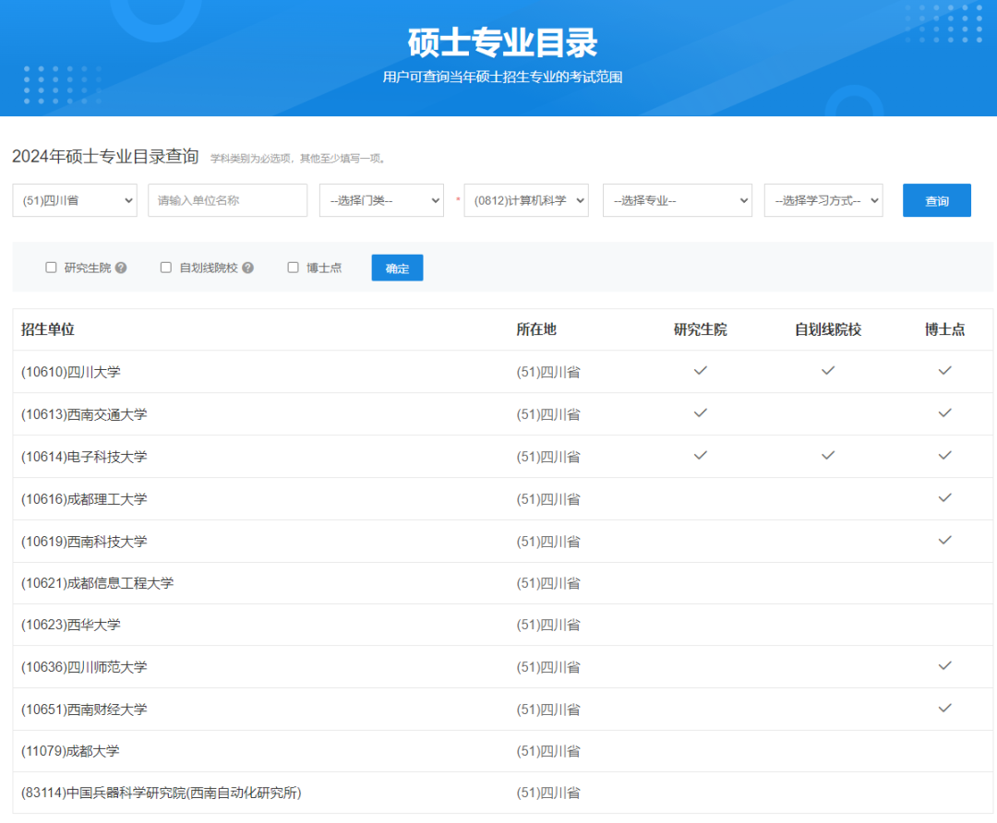Image resolution: width=997 pixels, height=823 pixels.
Task: Open the (11079)成都大学 entry
Action: pyautogui.click(x=70, y=751)
